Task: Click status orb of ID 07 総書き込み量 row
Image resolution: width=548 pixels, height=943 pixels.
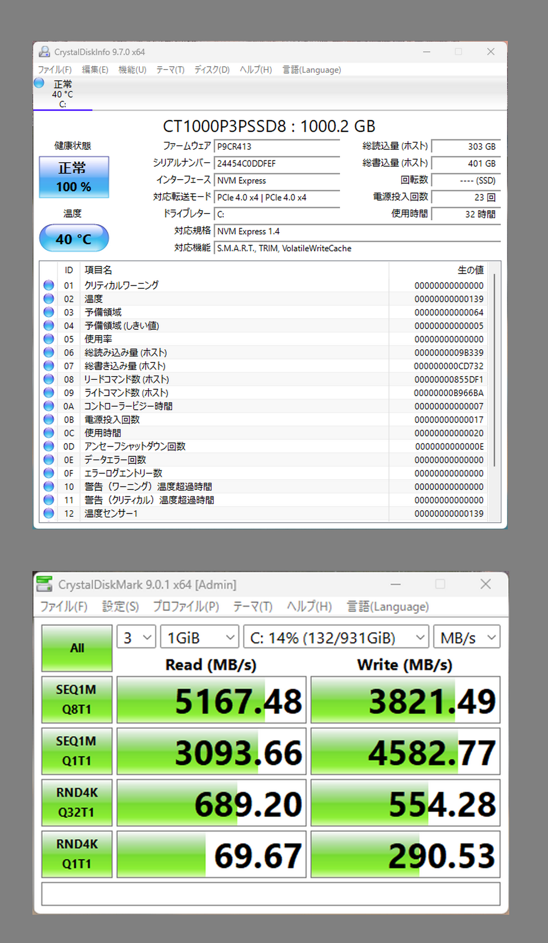Action: pos(49,366)
